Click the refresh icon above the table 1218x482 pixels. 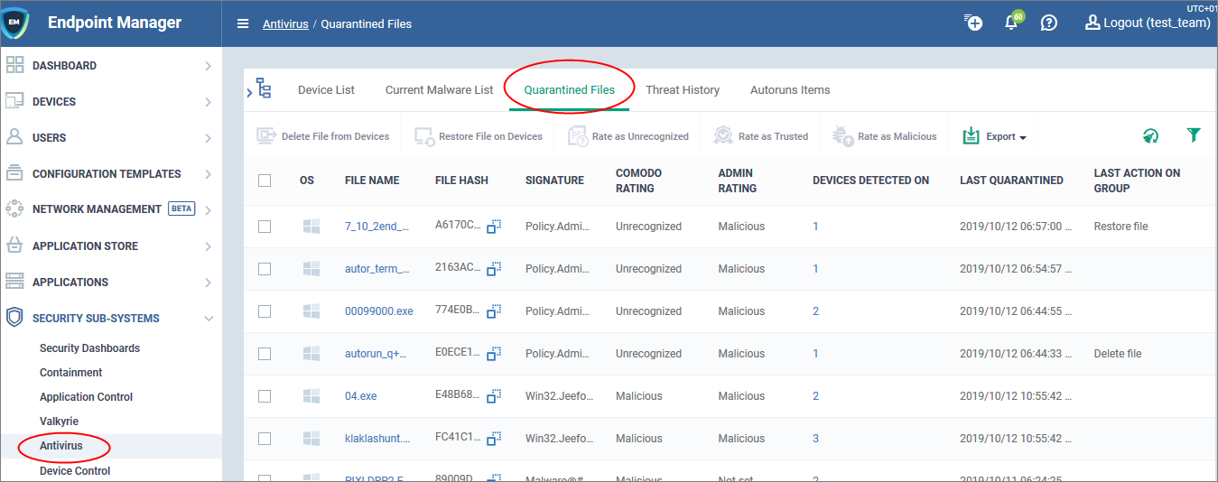[1150, 136]
